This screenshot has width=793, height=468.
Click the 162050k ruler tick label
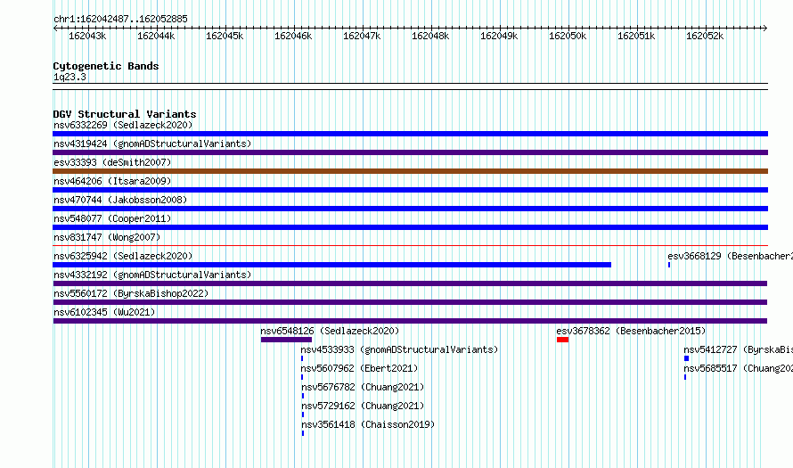[568, 36]
